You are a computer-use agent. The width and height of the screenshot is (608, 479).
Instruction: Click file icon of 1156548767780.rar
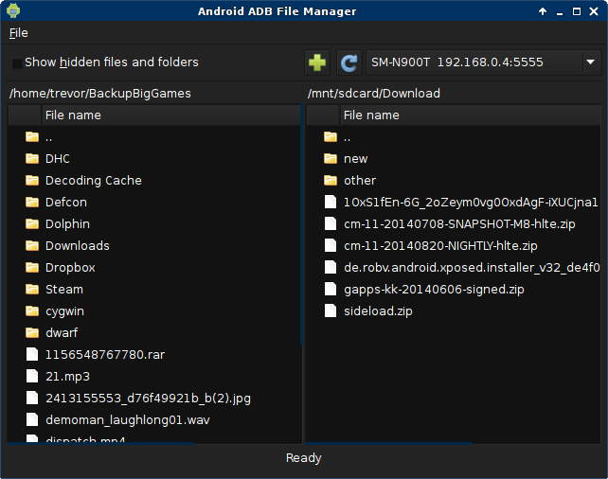pos(32,354)
